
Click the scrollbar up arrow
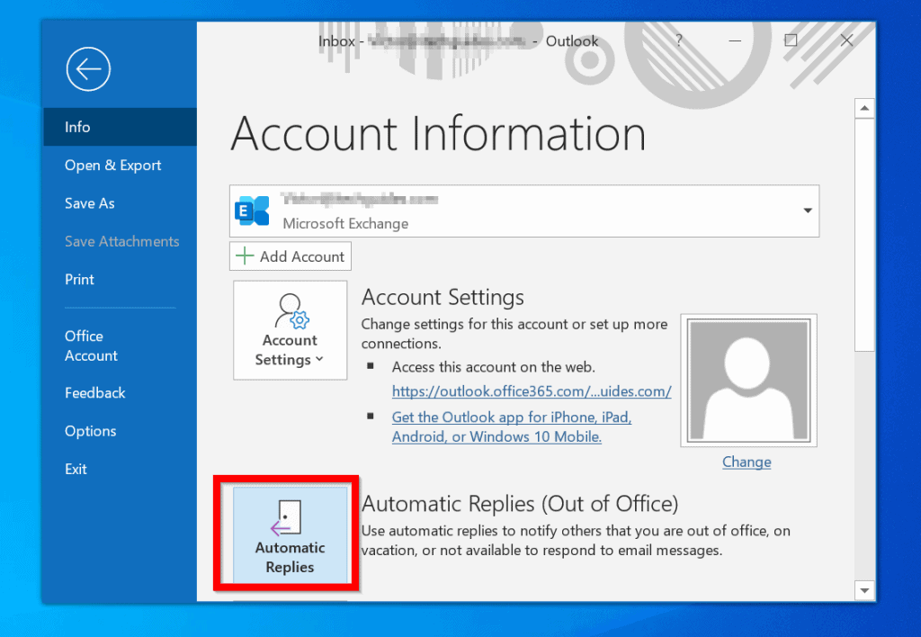point(864,108)
